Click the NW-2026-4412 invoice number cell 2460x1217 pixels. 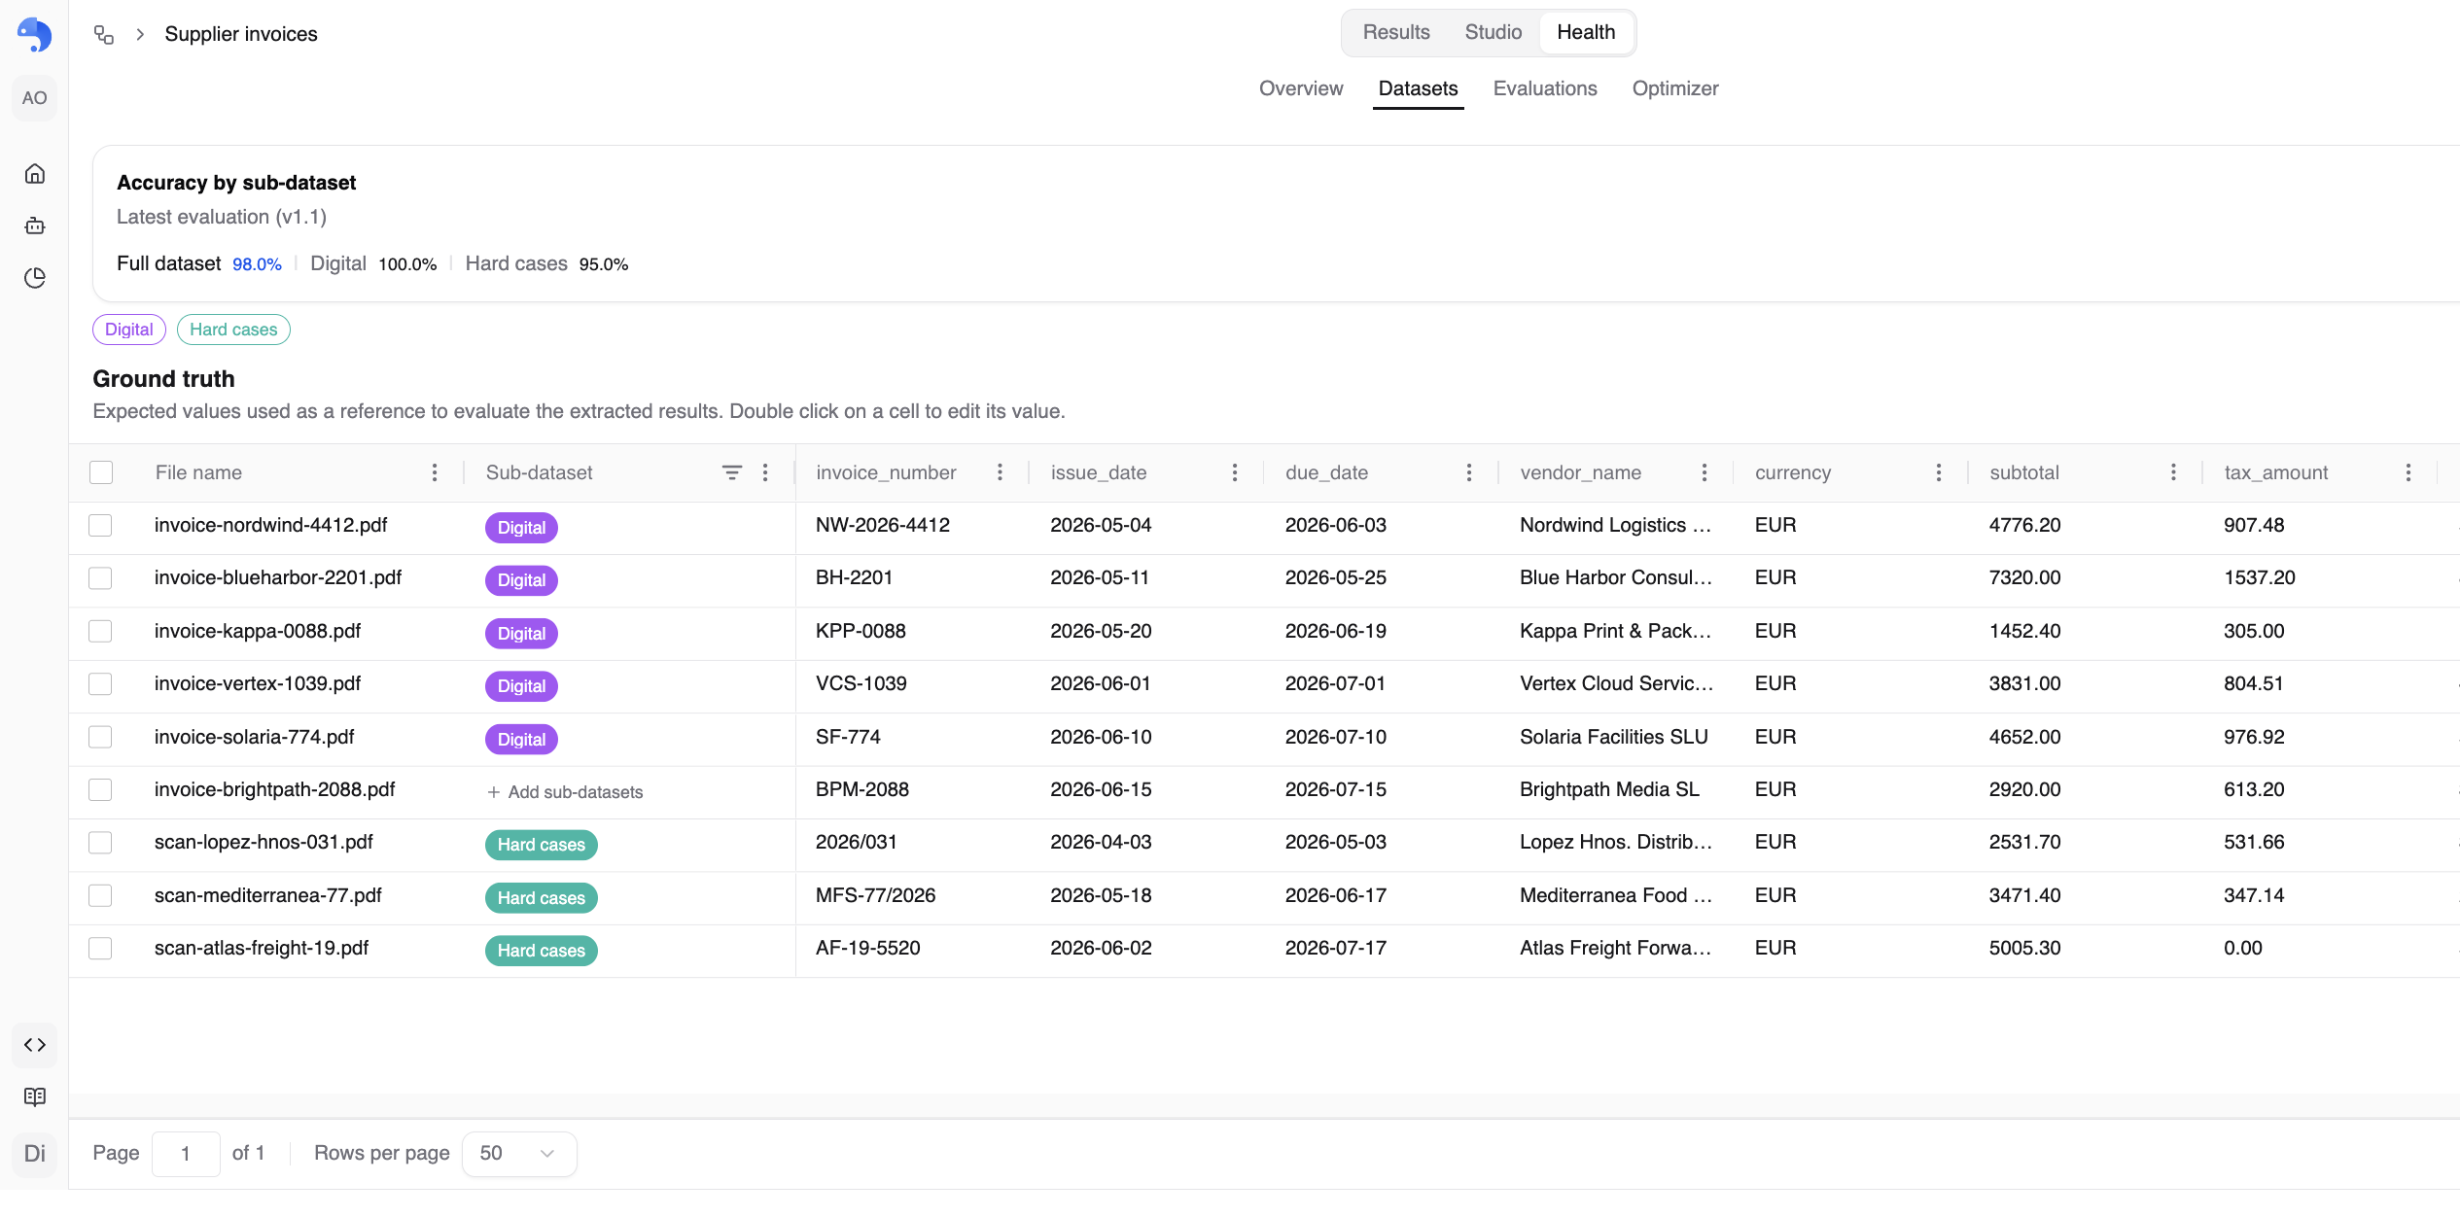883,526
